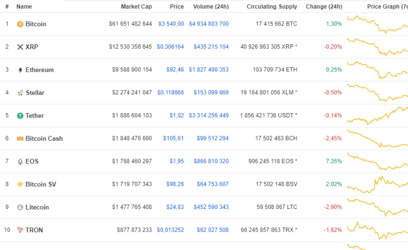The image size is (408, 250).
Task: Open the Bitcoin SV 7-day price graph
Action: pos(378,185)
